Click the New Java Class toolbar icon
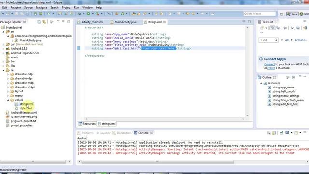The width and height of the screenshot is (309, 174). [x=122, y=14]
